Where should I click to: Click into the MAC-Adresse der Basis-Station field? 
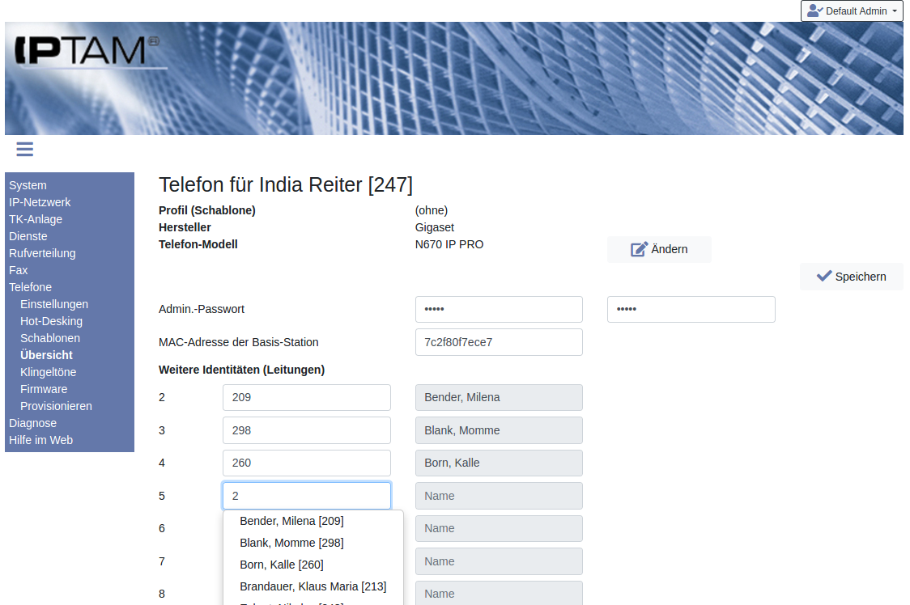(499, 342)
